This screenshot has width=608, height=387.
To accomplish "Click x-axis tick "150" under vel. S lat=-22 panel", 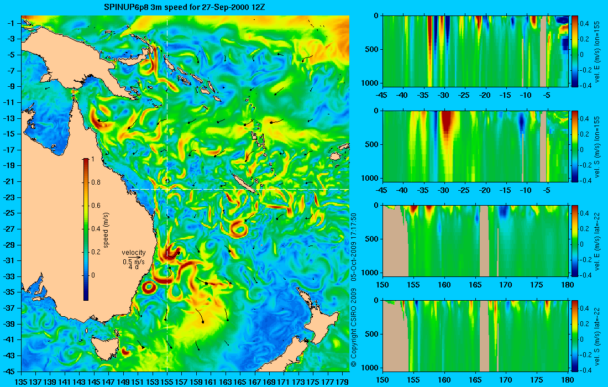I will [382, 380].
